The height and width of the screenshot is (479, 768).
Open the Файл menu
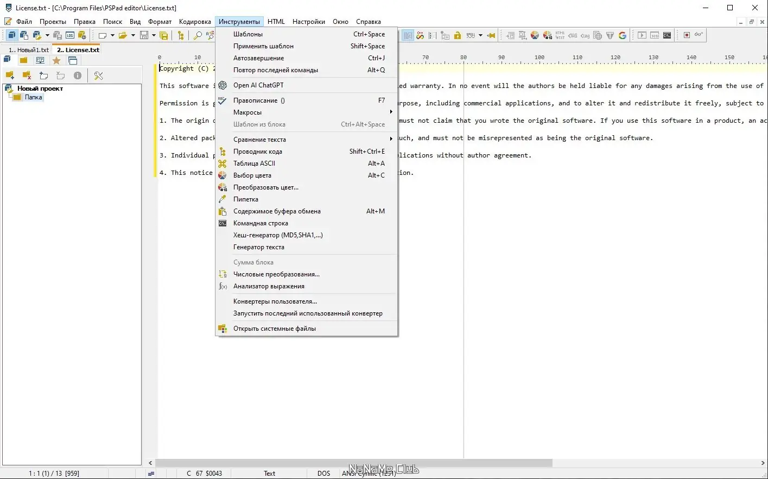24,22
